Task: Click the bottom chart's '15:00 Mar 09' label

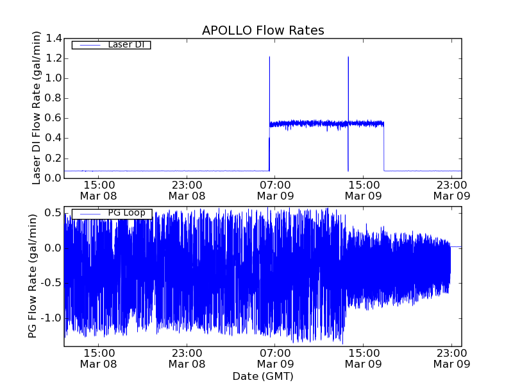Action: click(364, 359)
